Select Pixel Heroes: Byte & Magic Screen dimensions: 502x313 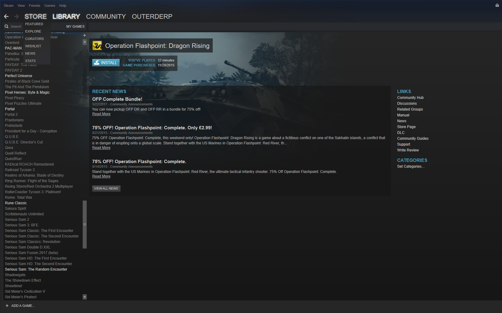coord(27,92)
